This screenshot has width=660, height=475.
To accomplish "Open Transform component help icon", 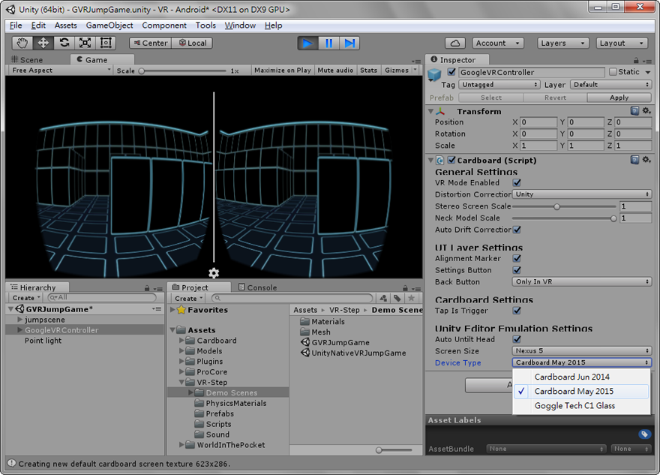I will coord(634,111).
